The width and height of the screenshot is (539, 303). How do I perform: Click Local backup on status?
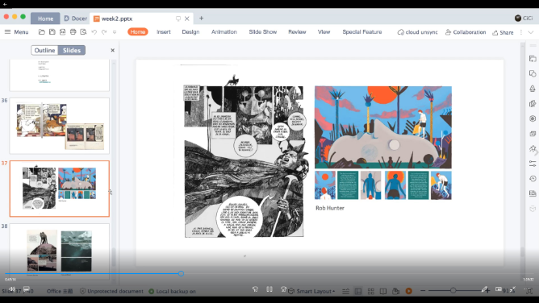tap(172, 291)
